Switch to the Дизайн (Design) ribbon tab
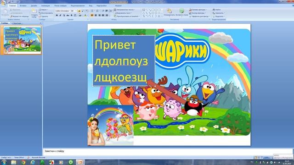294x165 pixels. (34, 6)
